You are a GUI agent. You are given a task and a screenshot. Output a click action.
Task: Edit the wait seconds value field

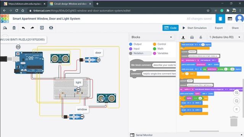click(187, 73)
